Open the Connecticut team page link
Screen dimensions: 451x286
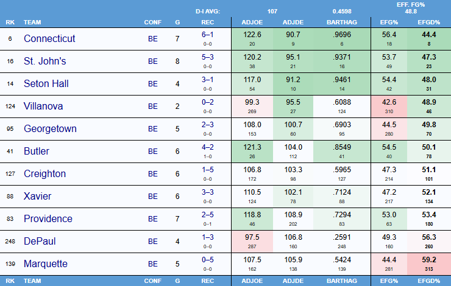click(x=49, y=38)
